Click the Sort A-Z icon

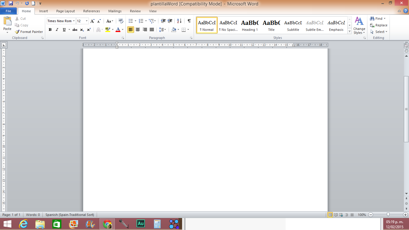(x=179, y=21)
